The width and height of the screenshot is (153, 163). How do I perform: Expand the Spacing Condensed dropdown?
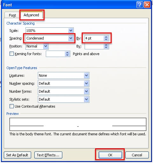[71, 38]
